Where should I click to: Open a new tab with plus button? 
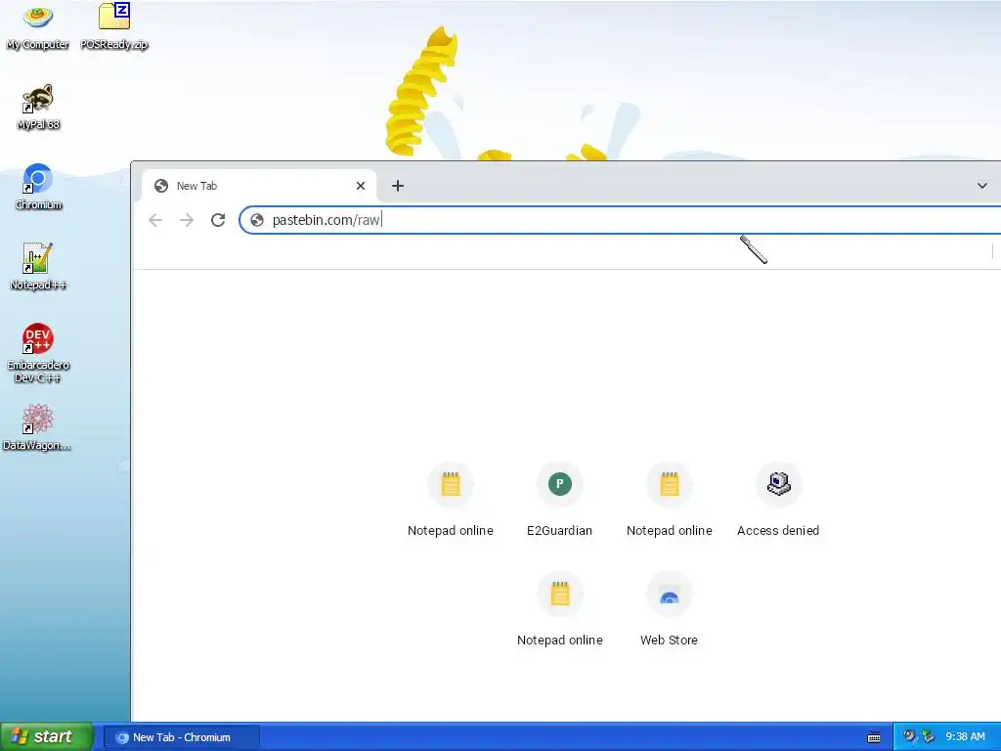coord(398,186)
